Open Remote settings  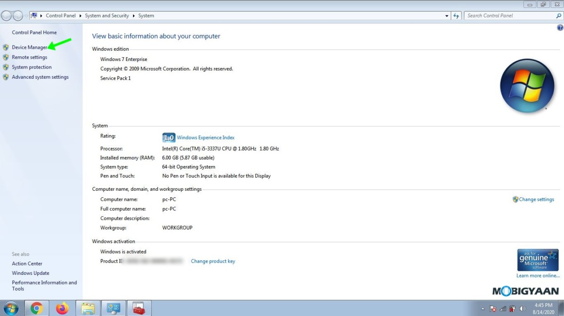(30, 57)
